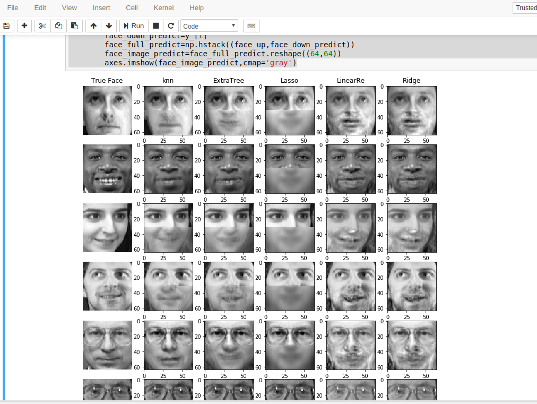
Task: Click fifth row knn predicted face
Action: tap(168, 345)
